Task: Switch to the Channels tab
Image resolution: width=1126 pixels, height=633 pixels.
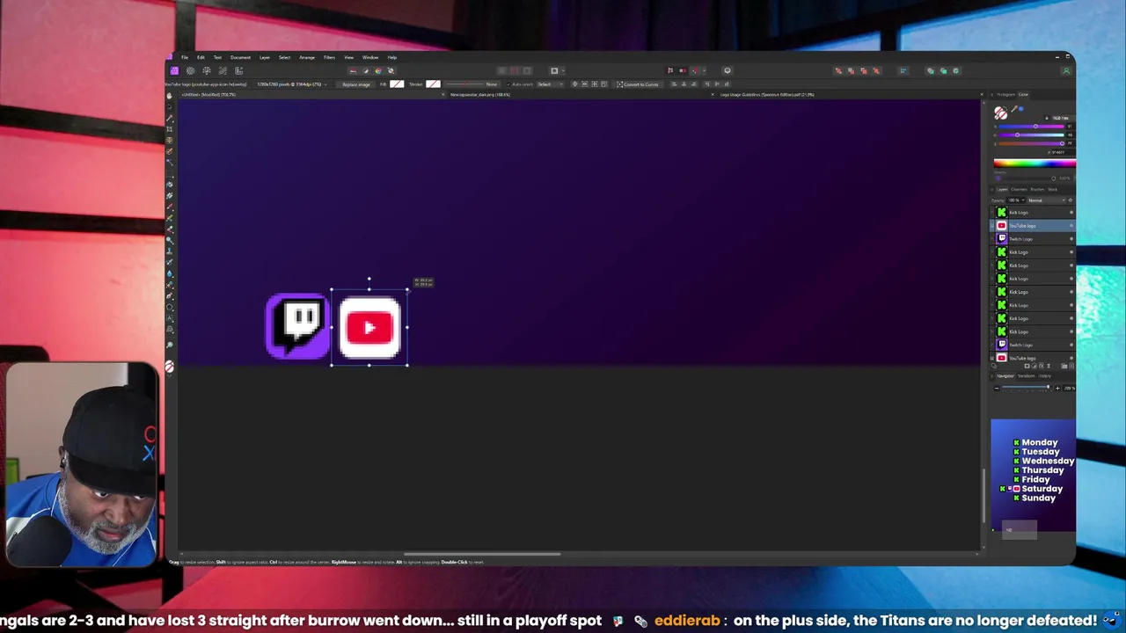Action: tap(1019, 189)
